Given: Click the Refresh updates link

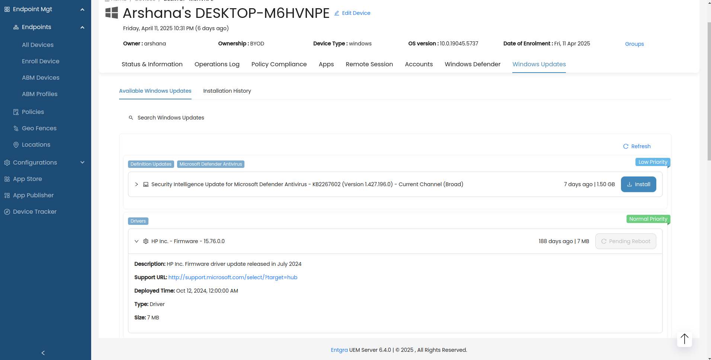Looking at the screenshot, I should click(x=637, y=146).
